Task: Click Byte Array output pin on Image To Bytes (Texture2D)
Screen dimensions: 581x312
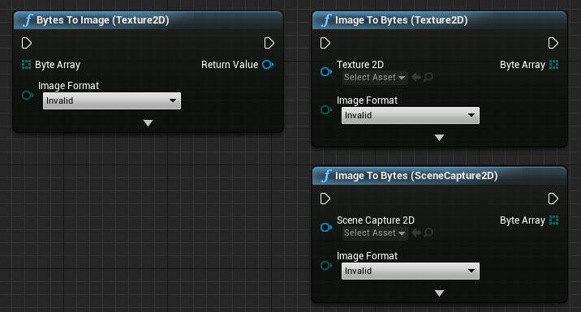Action: point(554,65)
